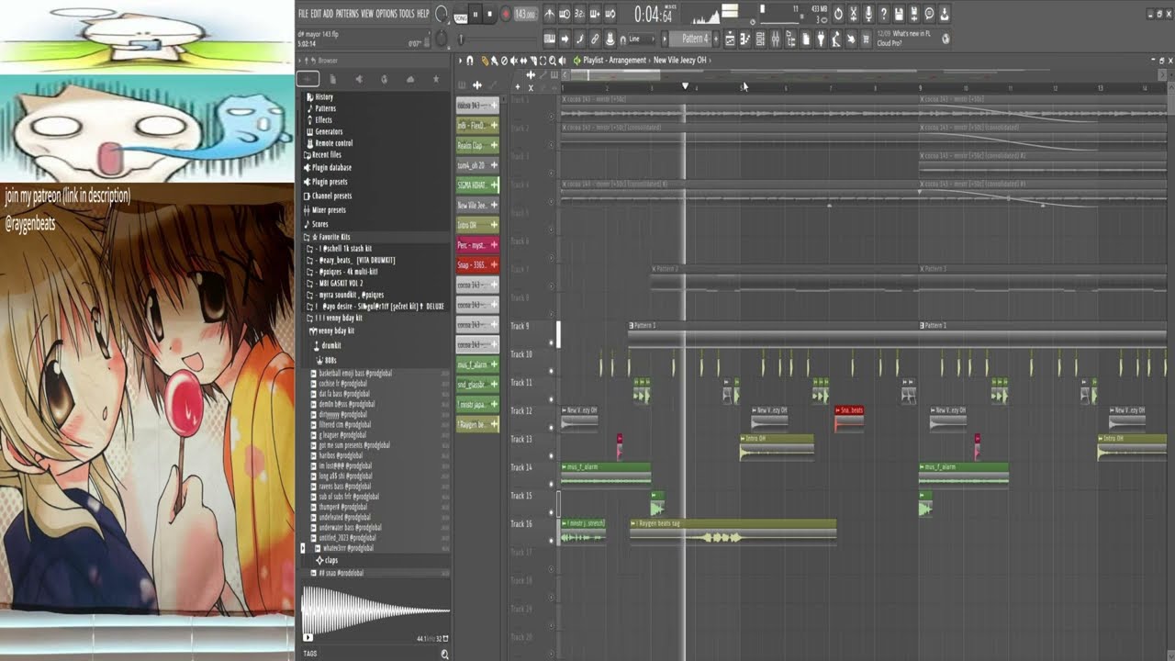Open What's new in FL Cloud news
Screen dimensions: 1175x661
[911, 39]
